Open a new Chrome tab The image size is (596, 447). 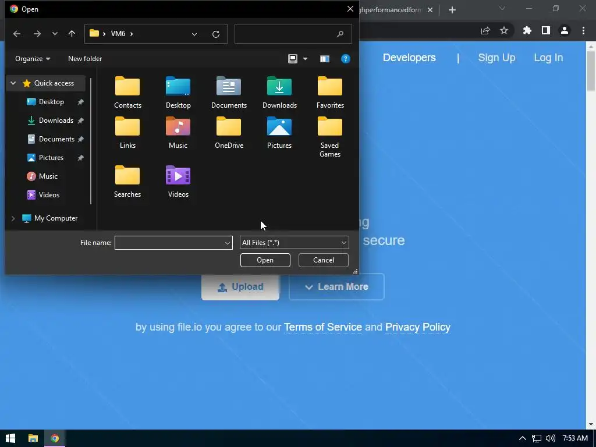(452, 10)
